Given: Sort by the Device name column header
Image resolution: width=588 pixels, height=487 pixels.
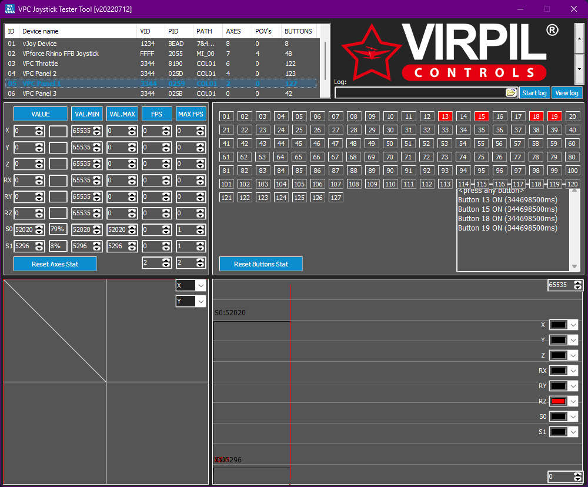Looking at the screenshot, I should (78, 31).
